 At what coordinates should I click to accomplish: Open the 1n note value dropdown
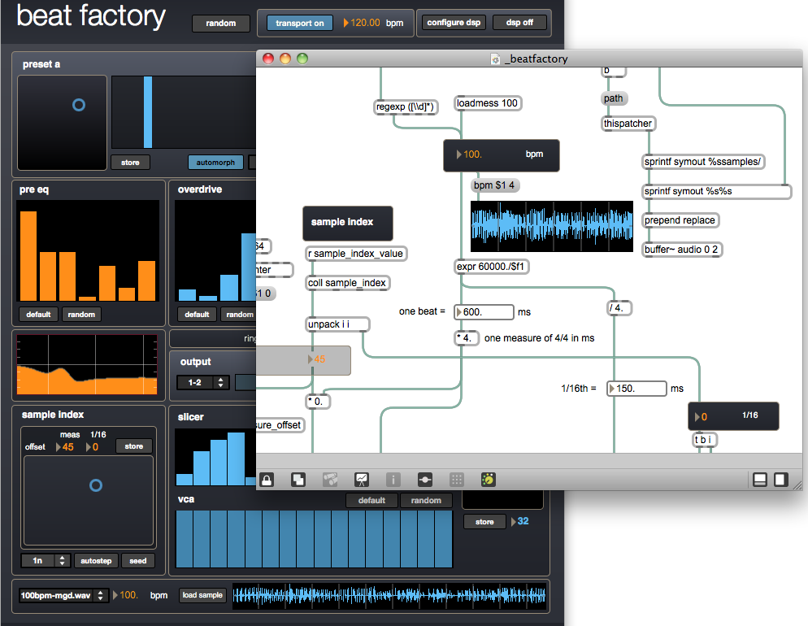click(x=45, y=560)
